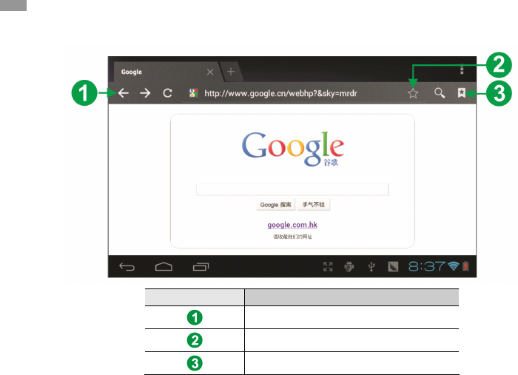Tap the fullscreen expand arrows icon
The image size is (518, 375).
pos(328,267)
